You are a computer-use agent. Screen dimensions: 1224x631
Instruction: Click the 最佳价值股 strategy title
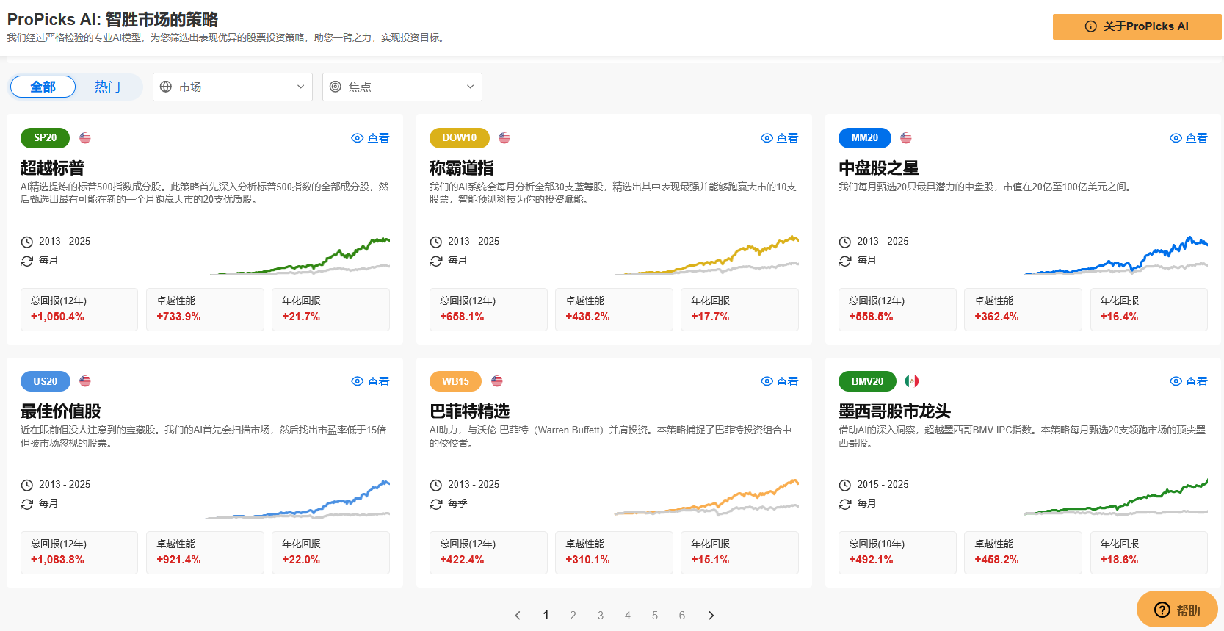point(61,411)
